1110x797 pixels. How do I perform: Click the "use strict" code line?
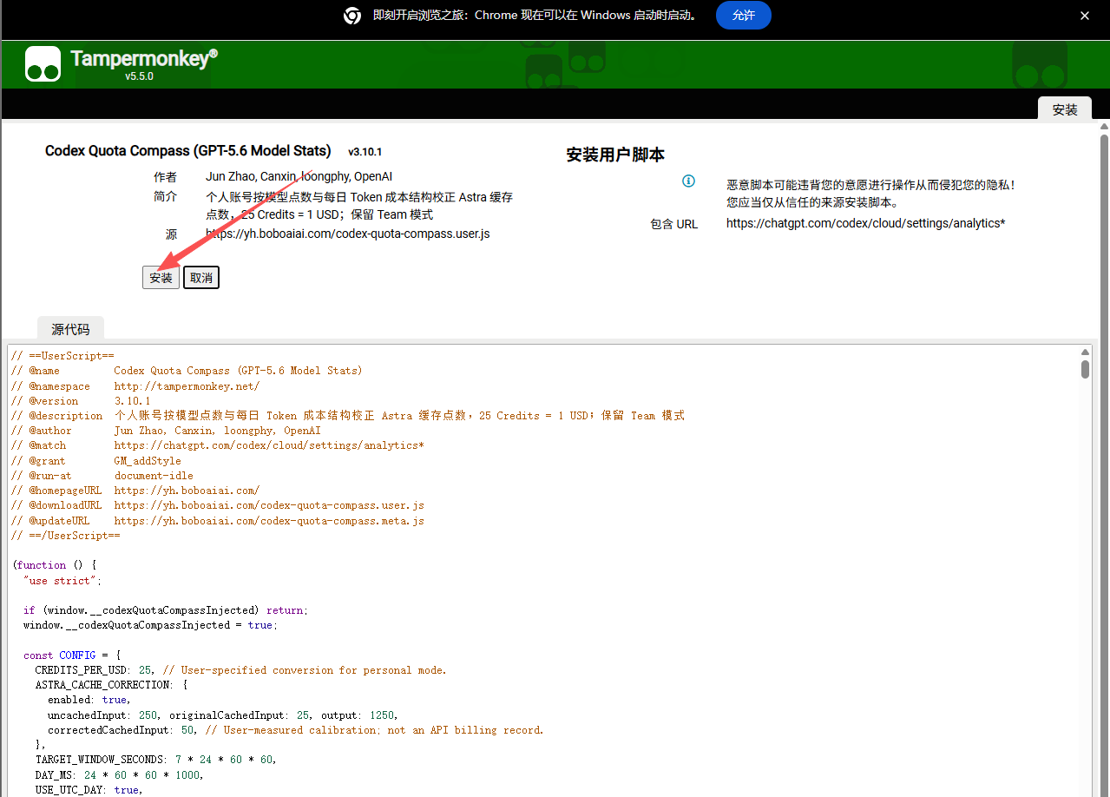[62, 581]
